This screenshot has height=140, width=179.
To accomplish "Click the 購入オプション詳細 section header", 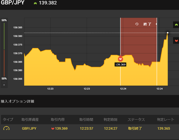I will click(x=18, y=101).
